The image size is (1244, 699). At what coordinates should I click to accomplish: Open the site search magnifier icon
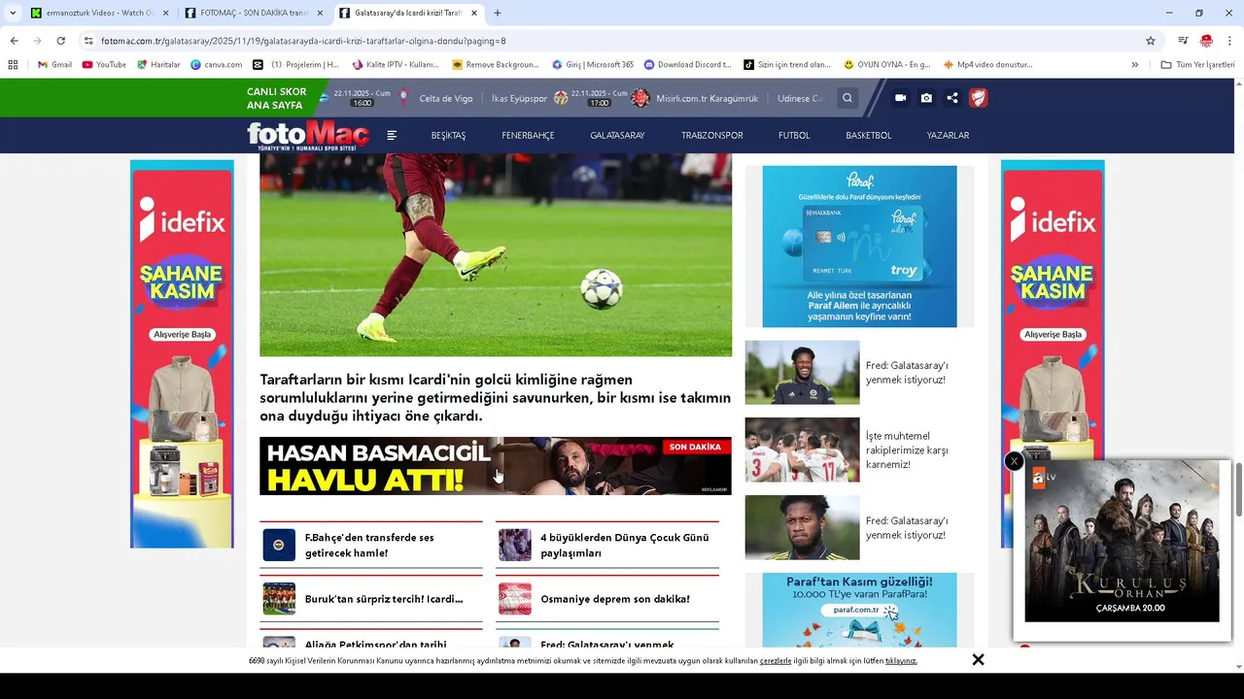coord(847,98)
